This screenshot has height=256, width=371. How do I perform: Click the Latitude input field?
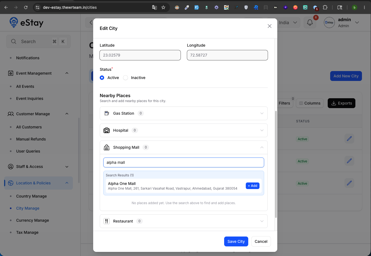tap(140, 55)
